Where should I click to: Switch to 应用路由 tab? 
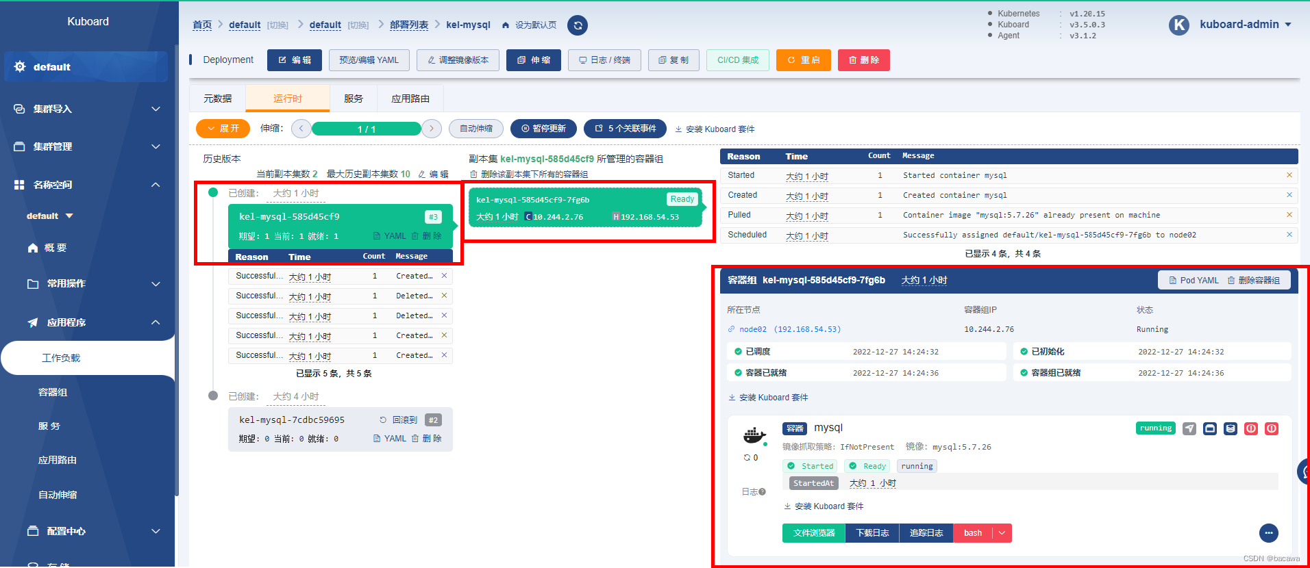[x=410, y=99]
